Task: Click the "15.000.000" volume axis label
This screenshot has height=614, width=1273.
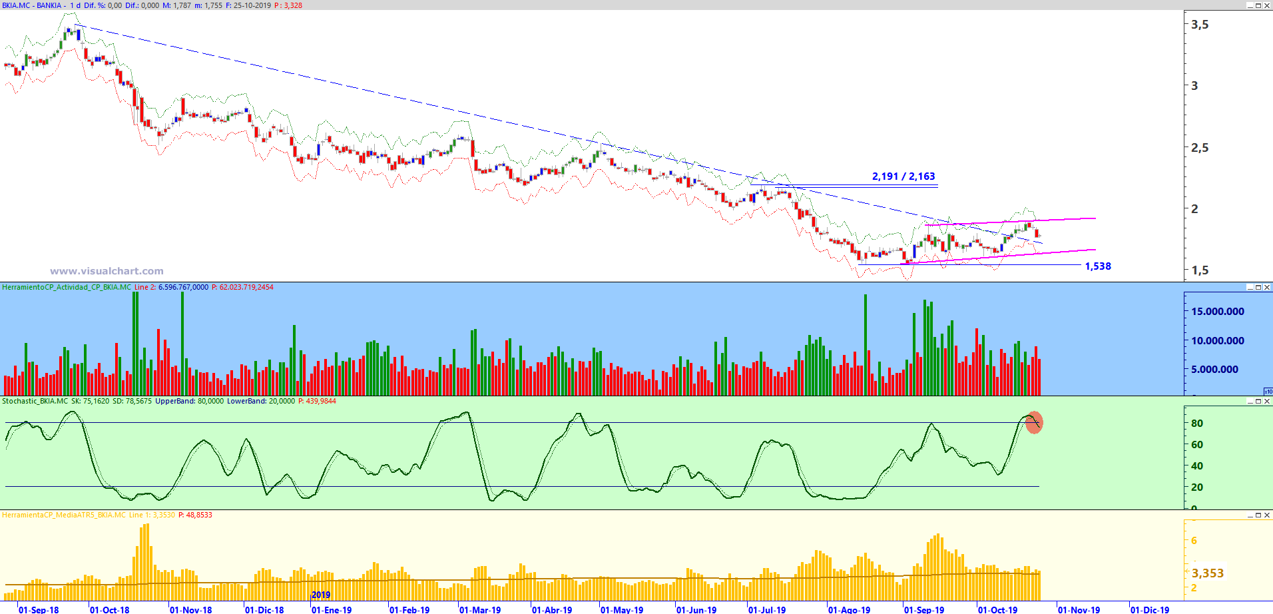Action: point(1218,312)
